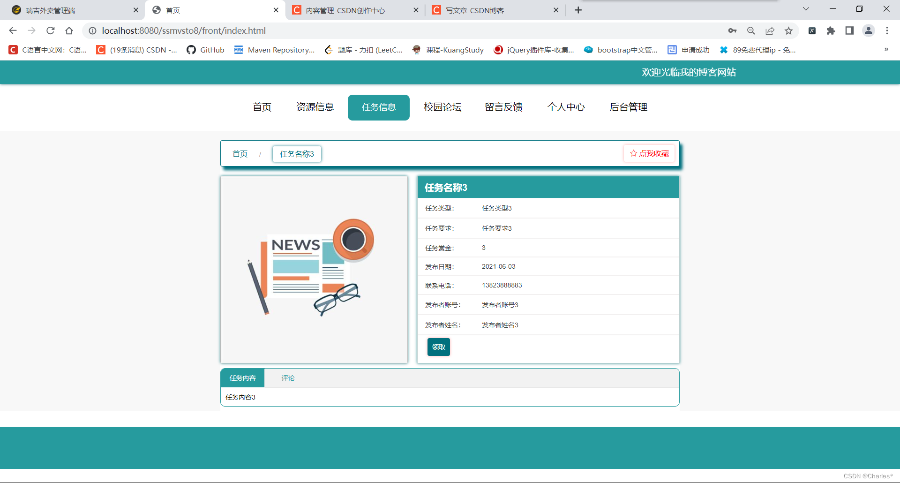Open the (19条消息) CSDN bookmark
The width and height of the screenshot is (900, 483).
[x=136, y=50]
